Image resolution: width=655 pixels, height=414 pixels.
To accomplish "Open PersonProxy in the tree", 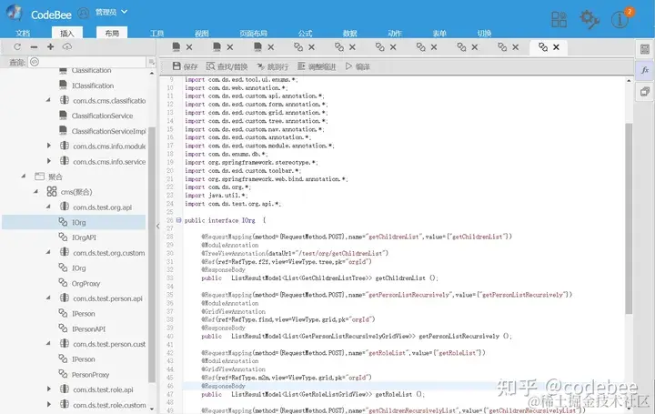I will tap(90, 374).
